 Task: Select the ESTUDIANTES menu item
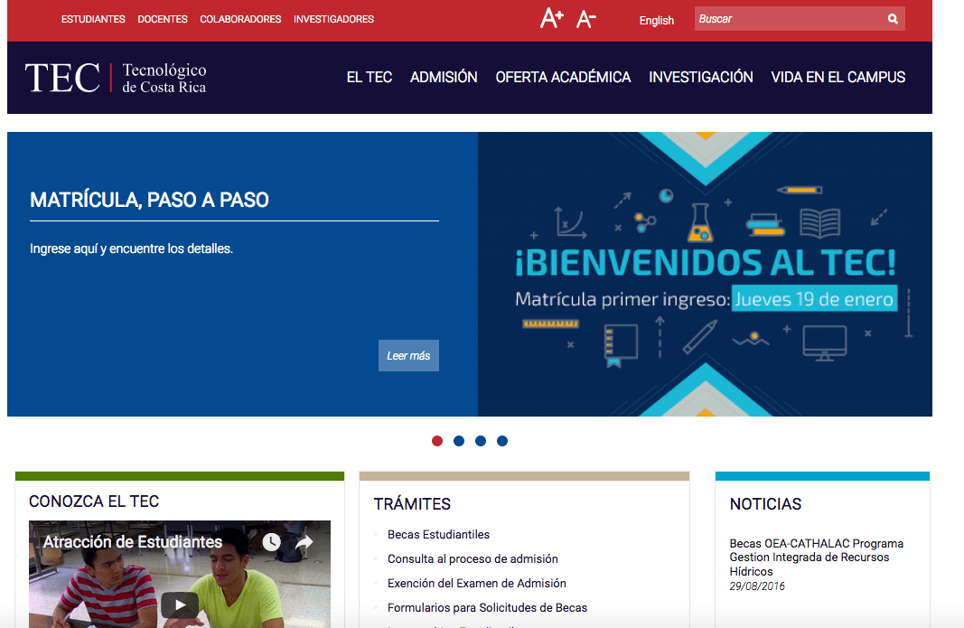click(x=93, y=18)
